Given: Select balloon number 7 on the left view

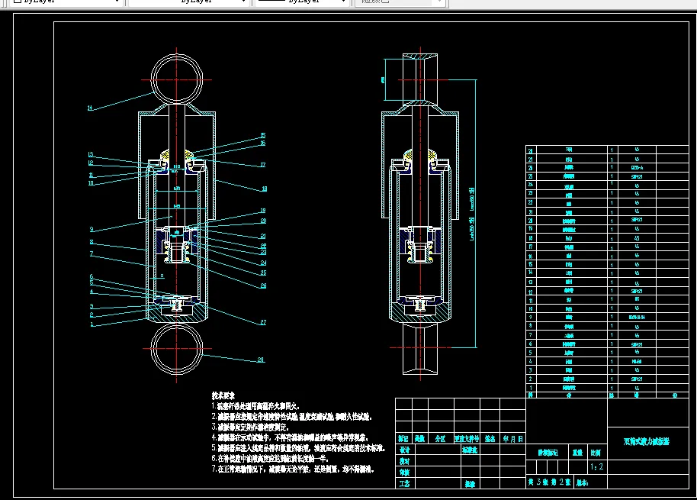Looking at the screenshot, I should (x=92, y=254).
